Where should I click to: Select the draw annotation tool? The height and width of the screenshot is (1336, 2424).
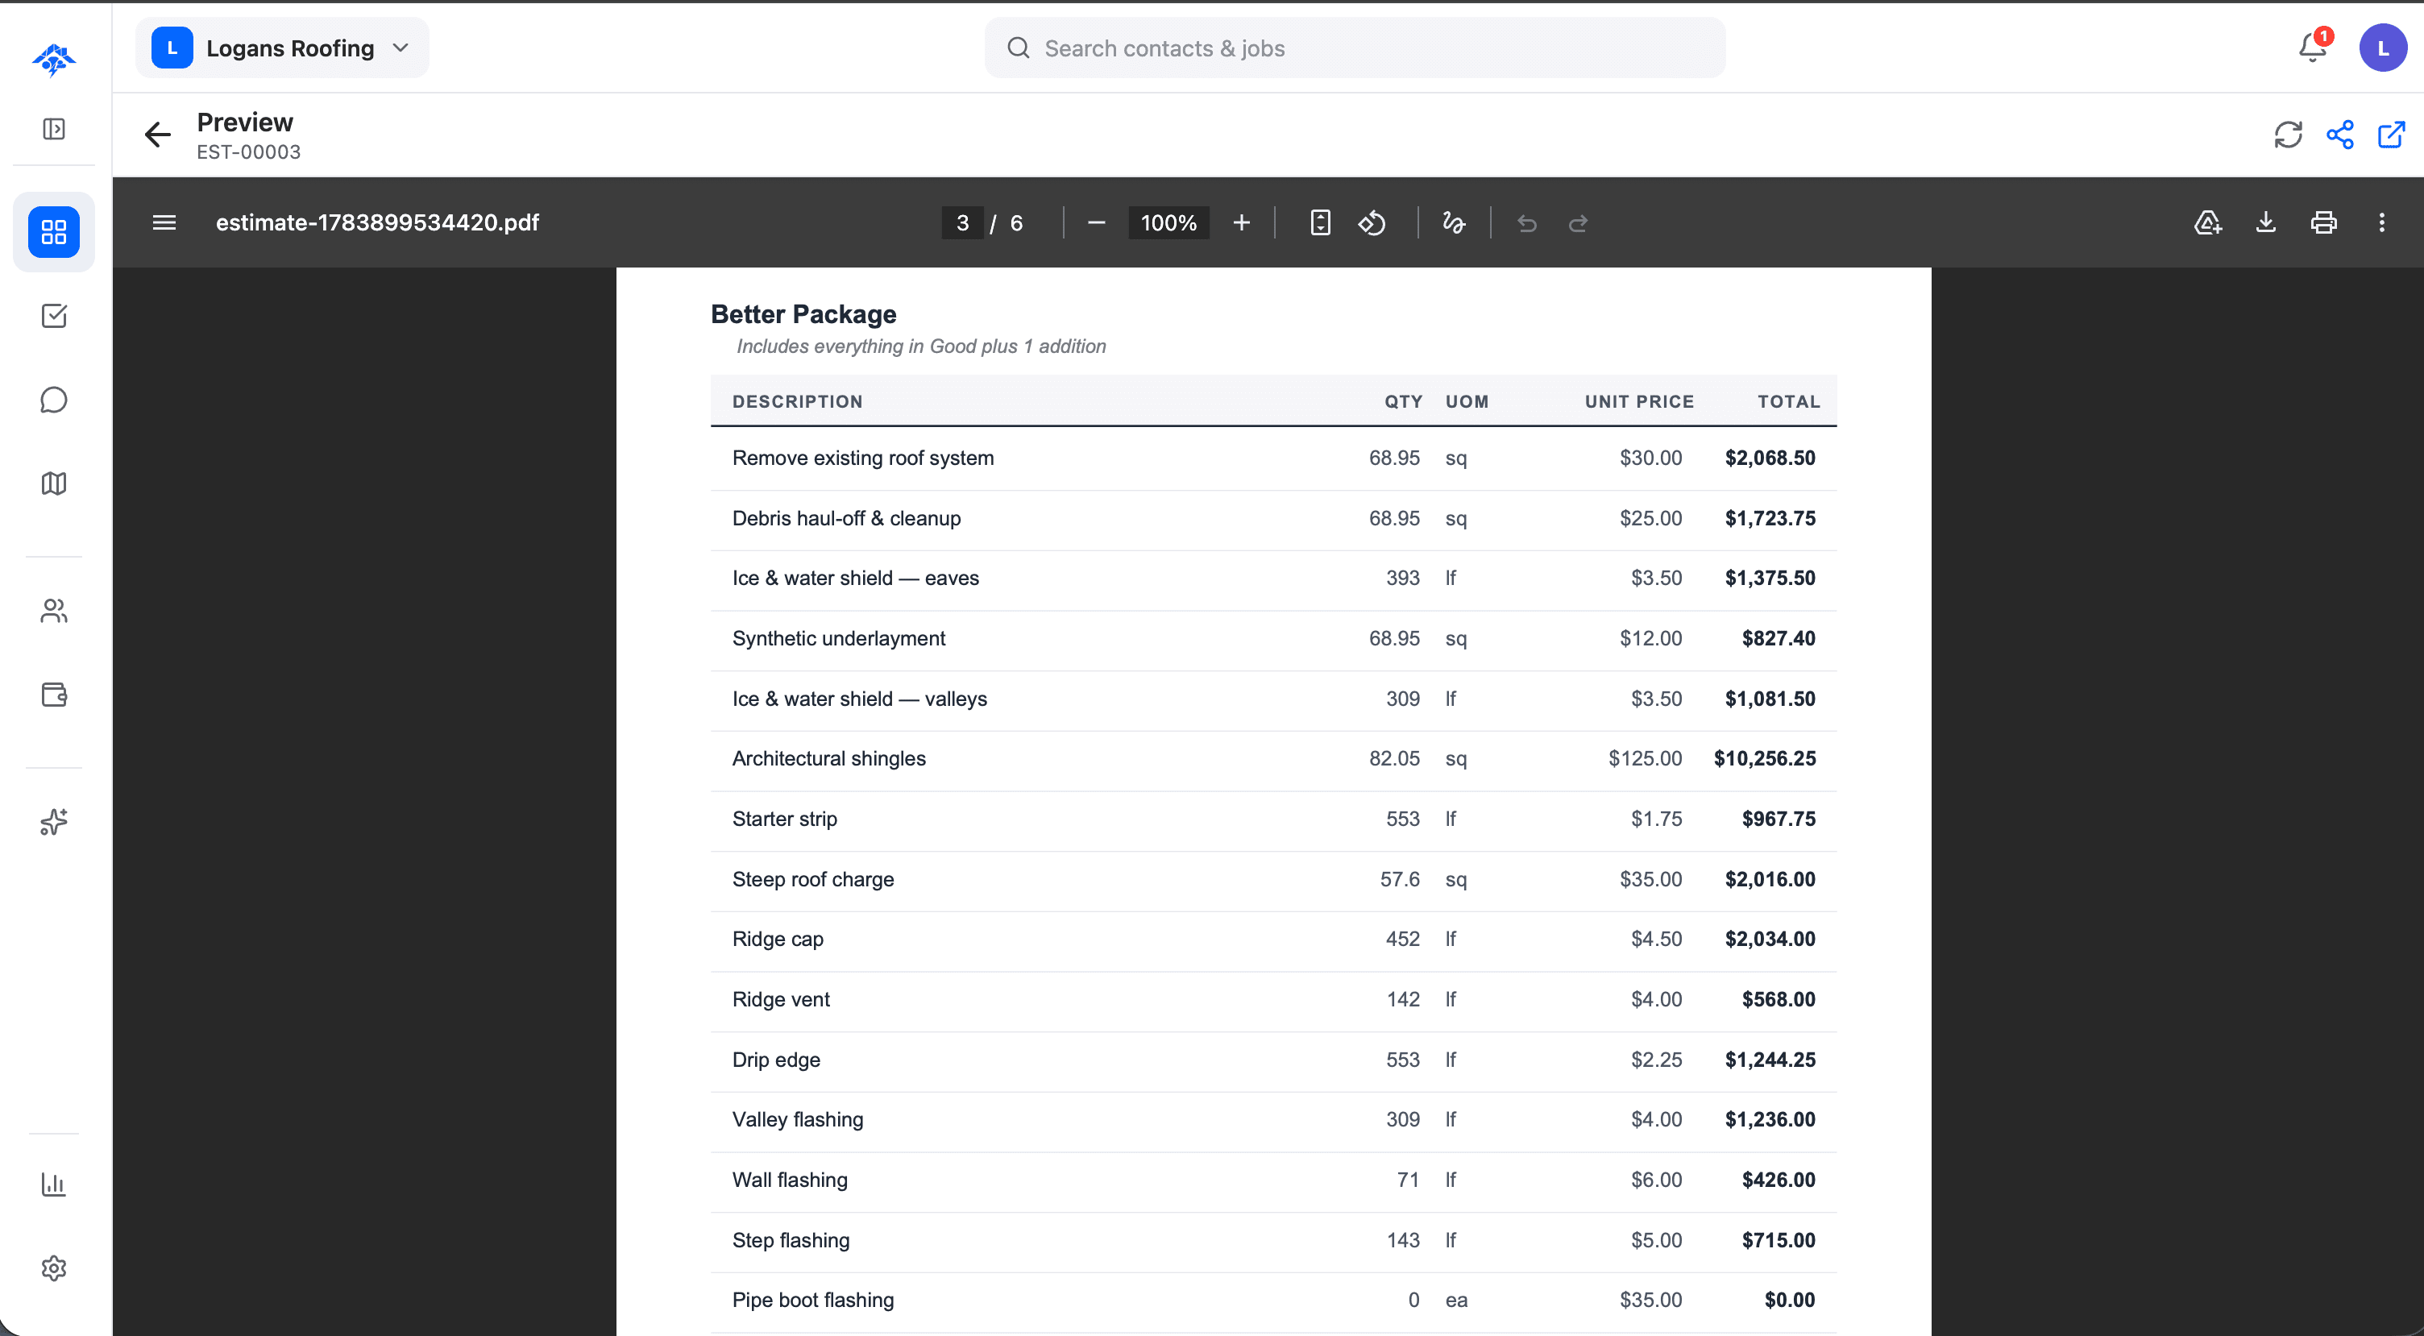point(1454,223)
